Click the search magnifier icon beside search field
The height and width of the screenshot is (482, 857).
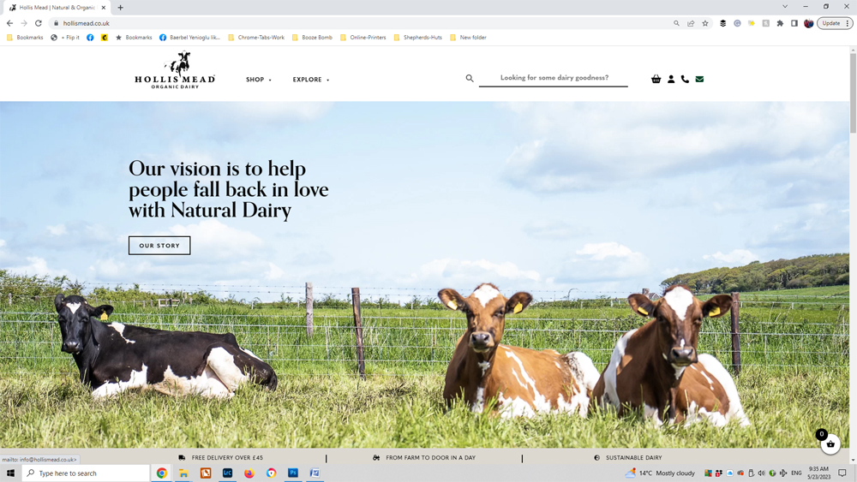(x=470, y=79)
